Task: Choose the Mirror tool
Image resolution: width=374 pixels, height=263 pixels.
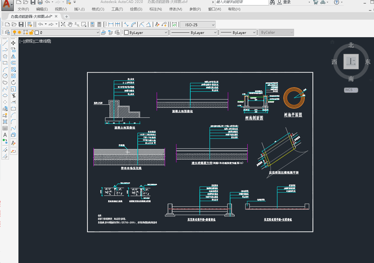Action: (x=13, y=56)
